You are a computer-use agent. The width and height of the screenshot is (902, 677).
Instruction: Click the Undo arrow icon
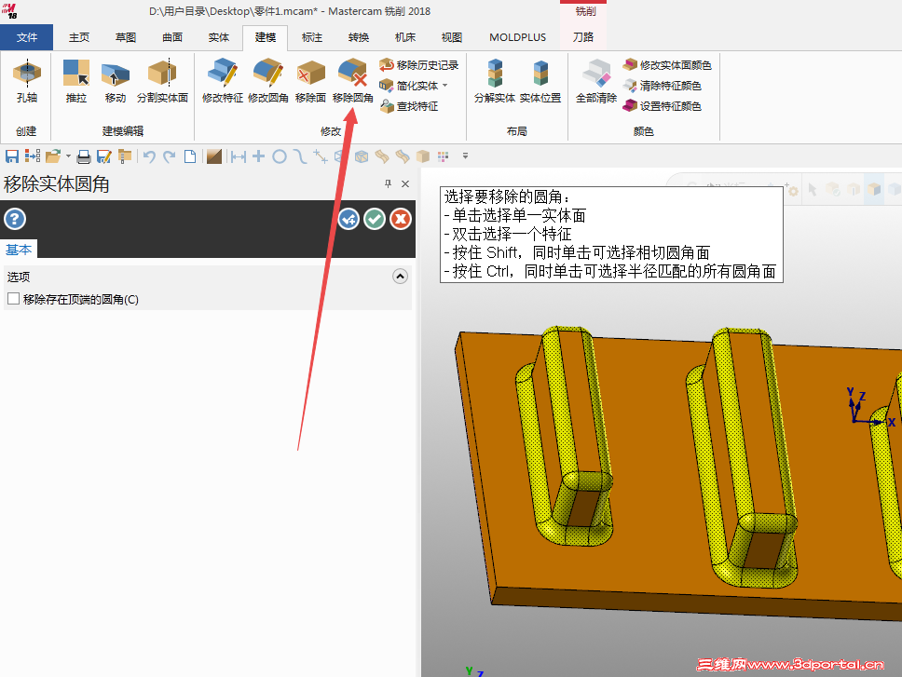[x=150, y=156]
